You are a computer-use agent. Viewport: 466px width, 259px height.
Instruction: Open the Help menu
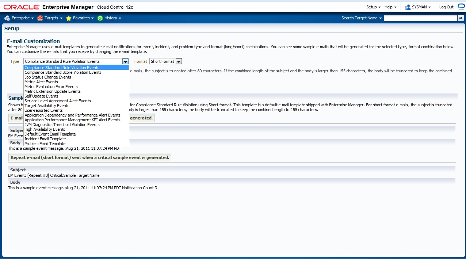click(390, 7)
